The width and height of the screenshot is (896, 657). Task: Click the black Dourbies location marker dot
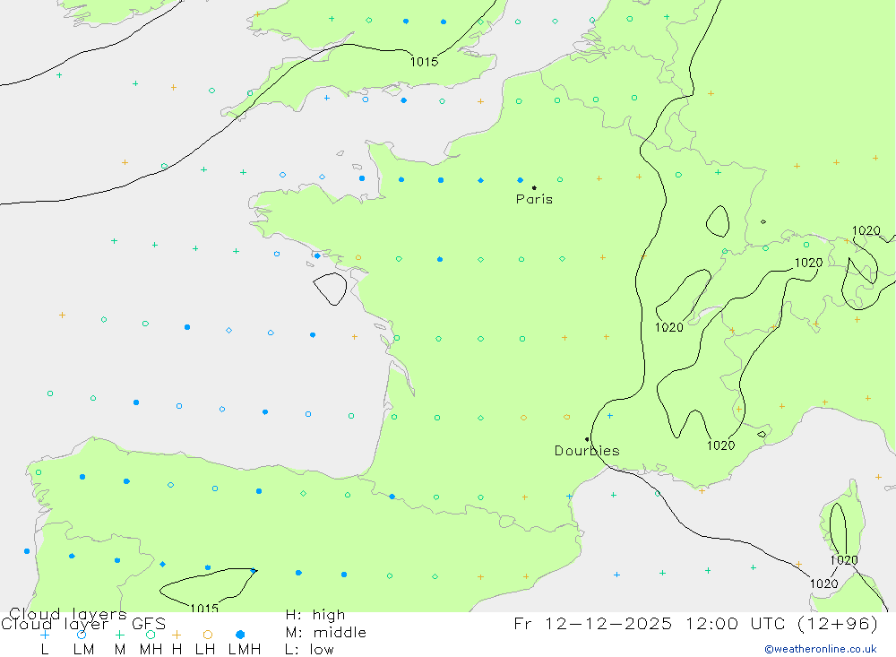(x=587, y=439)
